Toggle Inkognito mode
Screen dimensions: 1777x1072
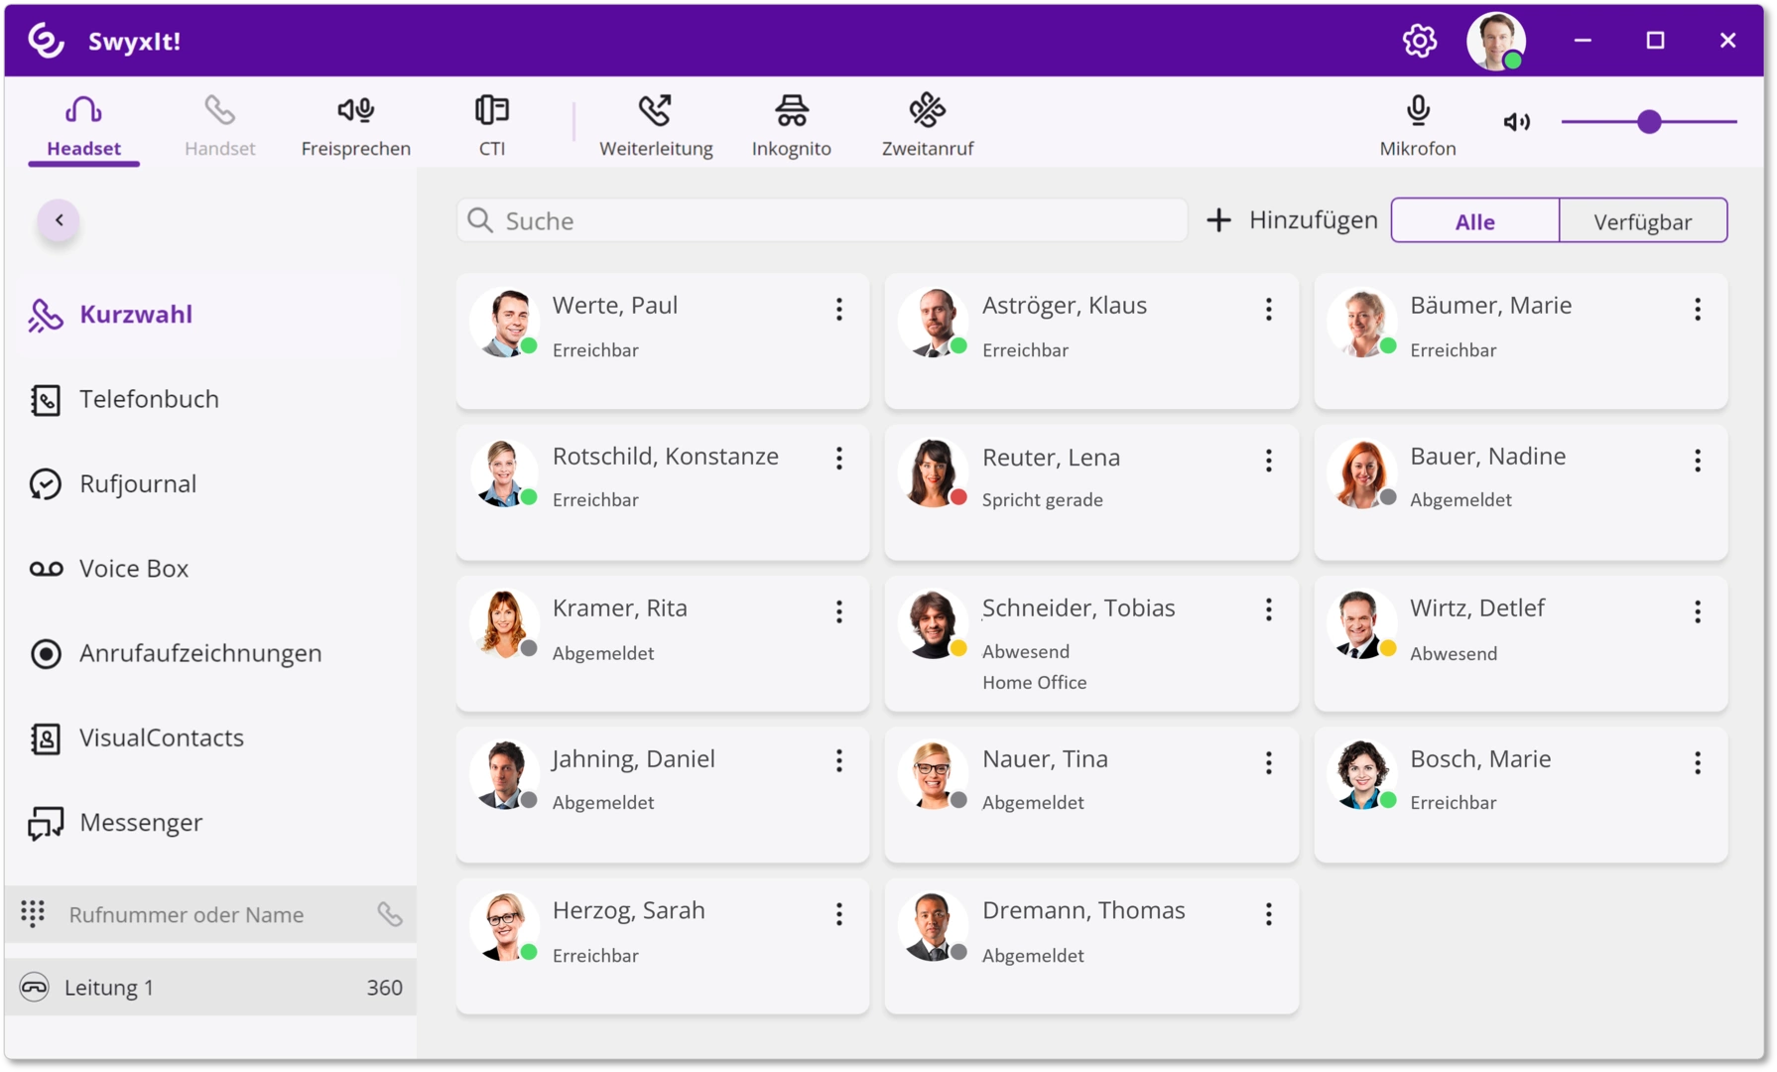791,126
